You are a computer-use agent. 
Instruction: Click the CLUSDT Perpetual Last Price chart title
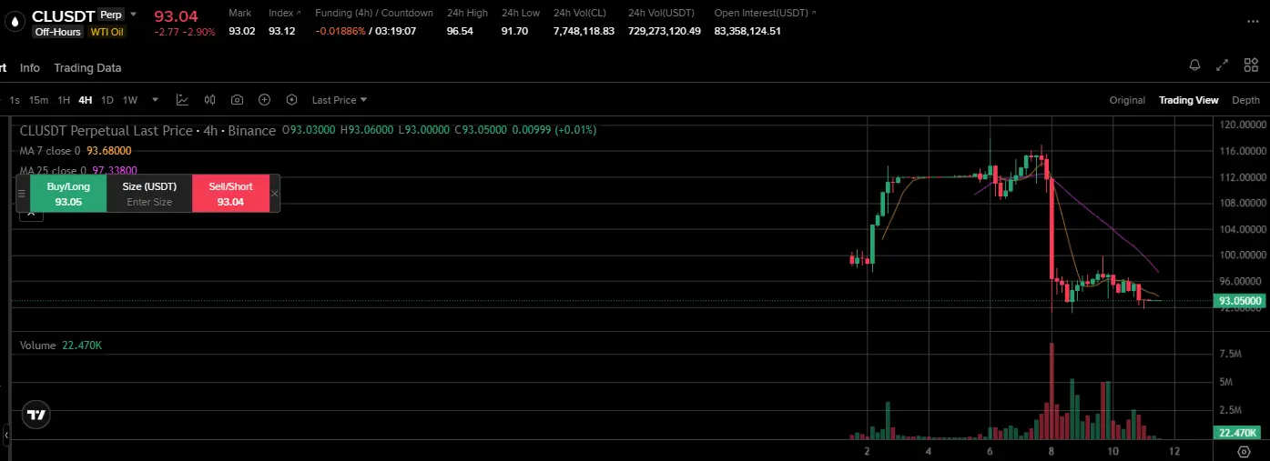pos(147,131)
